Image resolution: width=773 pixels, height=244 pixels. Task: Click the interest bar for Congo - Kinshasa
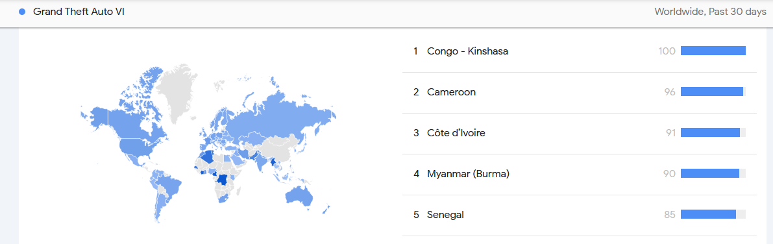coord(713,51)
